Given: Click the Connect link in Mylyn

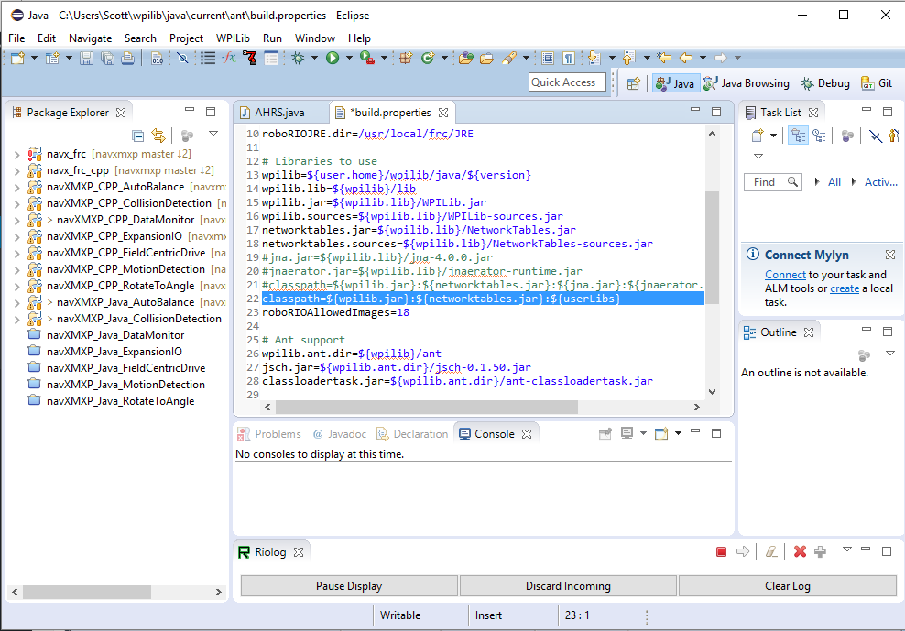Looking at the screenshot, I should click(x=785, y=275).
